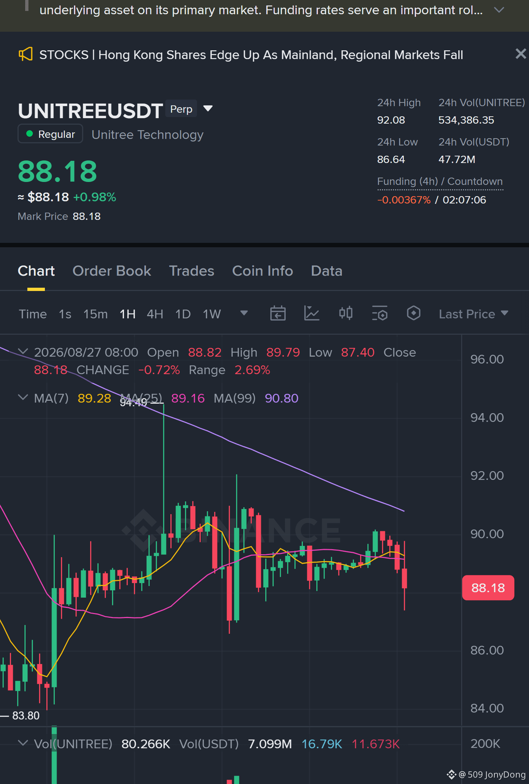This screenshot has height=784, width=529.
Task: Tap the funding rate -0.00367%
Action: click(404, 200)
